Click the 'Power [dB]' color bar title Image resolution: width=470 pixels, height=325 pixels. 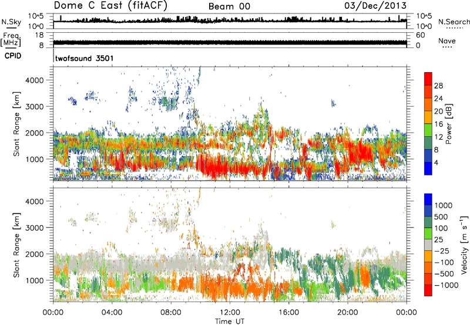tap(449, 124)
